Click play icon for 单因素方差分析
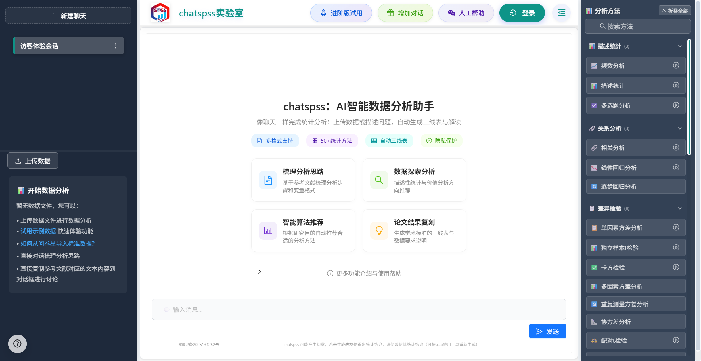Viewport: 701px width, 361px height. [676, 227]
